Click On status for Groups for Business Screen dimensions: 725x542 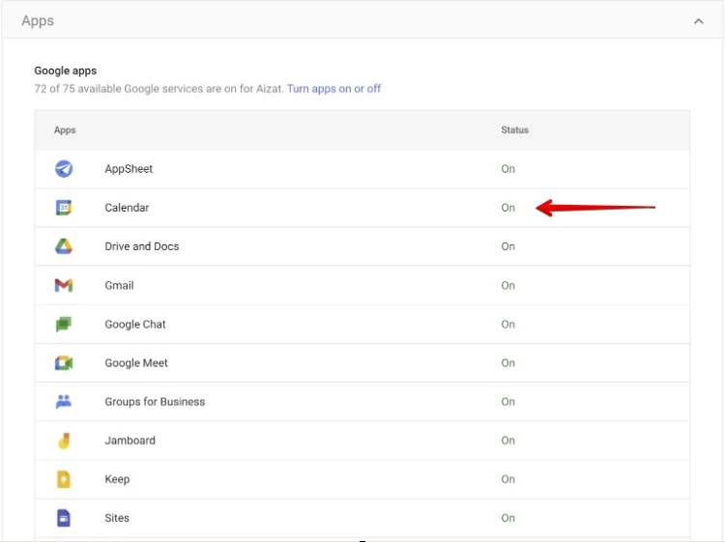[507, 402]
